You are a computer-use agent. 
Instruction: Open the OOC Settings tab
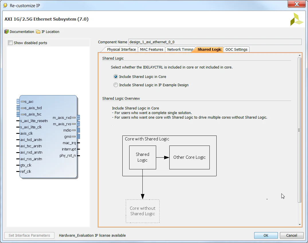[x=236, y=49]
